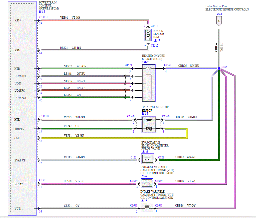Open the 151-7 link under PCM title

(x=42, y=12)
